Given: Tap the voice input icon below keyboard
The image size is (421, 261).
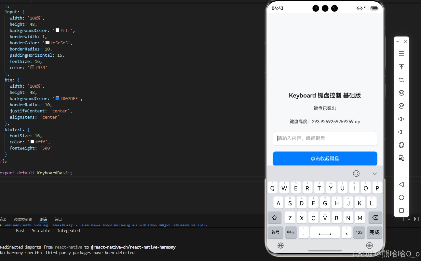Looking at the screenshot, I should pos(369,246).
